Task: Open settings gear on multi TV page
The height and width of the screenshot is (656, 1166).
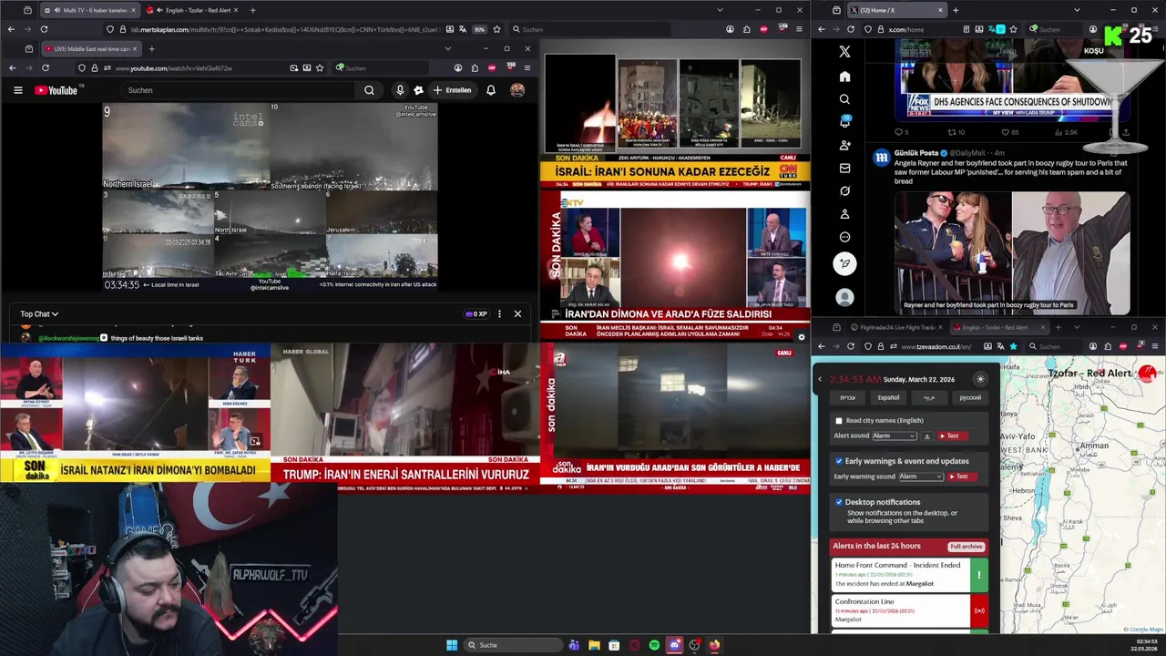Action: pyautogui.click(x=801, y=337)
